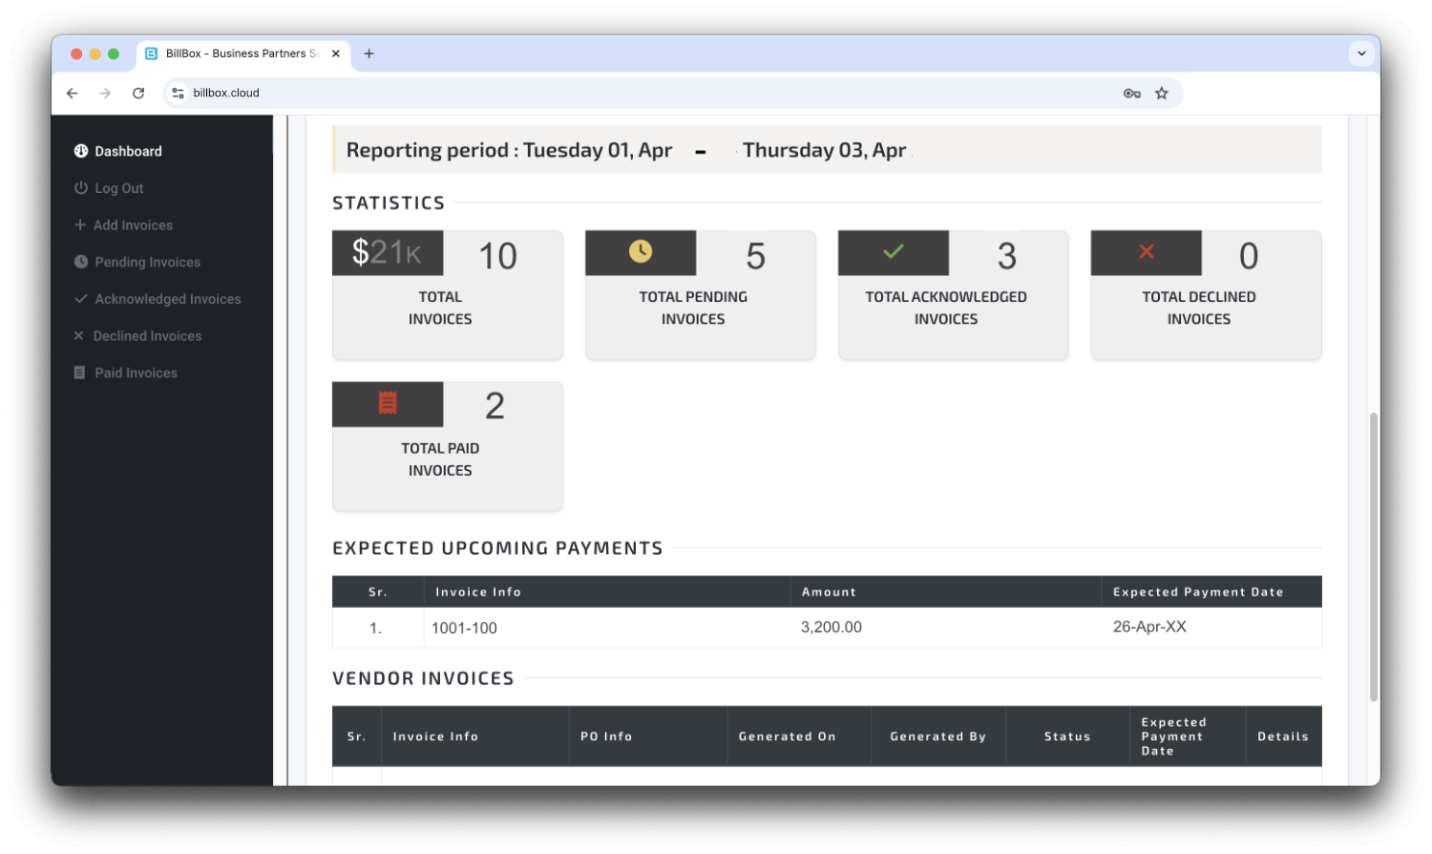The height and width of the screenshot is (854, 1432).
Task: Click the yellow clock pending invoices icon
Action: coord(641,252)
